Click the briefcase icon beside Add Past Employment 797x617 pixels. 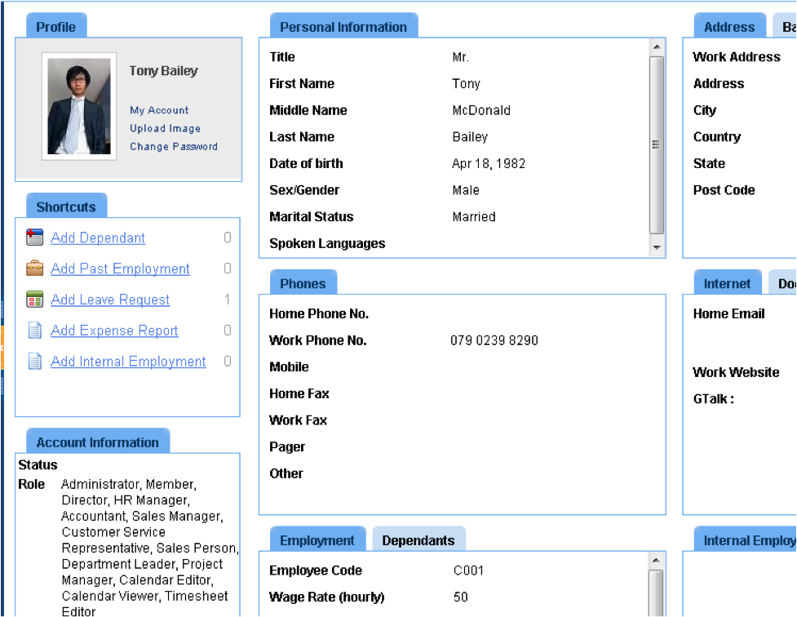point(33,268)
